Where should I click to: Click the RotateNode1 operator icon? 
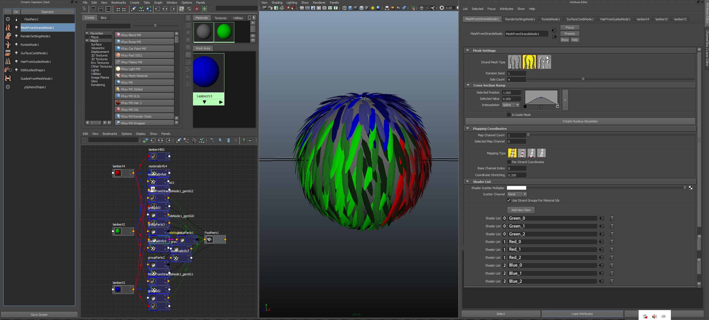(x=8, y=45)
